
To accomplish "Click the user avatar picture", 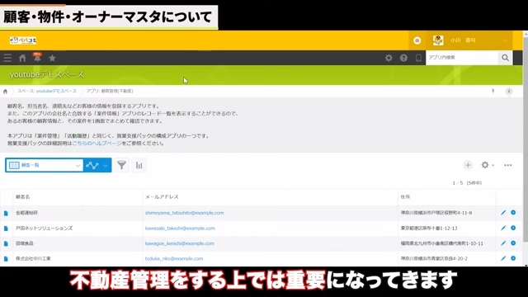I will (x=438, y=40).
